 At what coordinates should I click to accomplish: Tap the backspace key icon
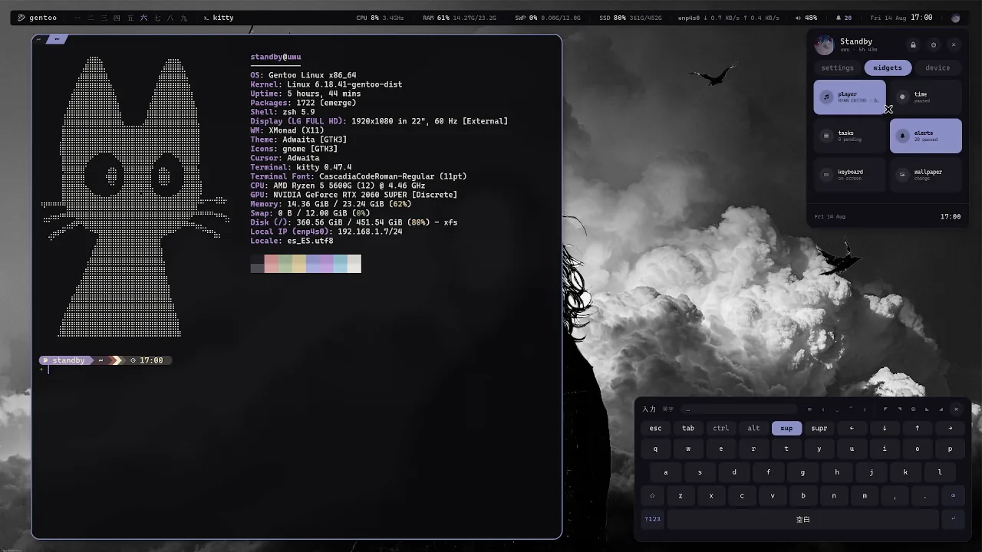[x=954, y=496]
